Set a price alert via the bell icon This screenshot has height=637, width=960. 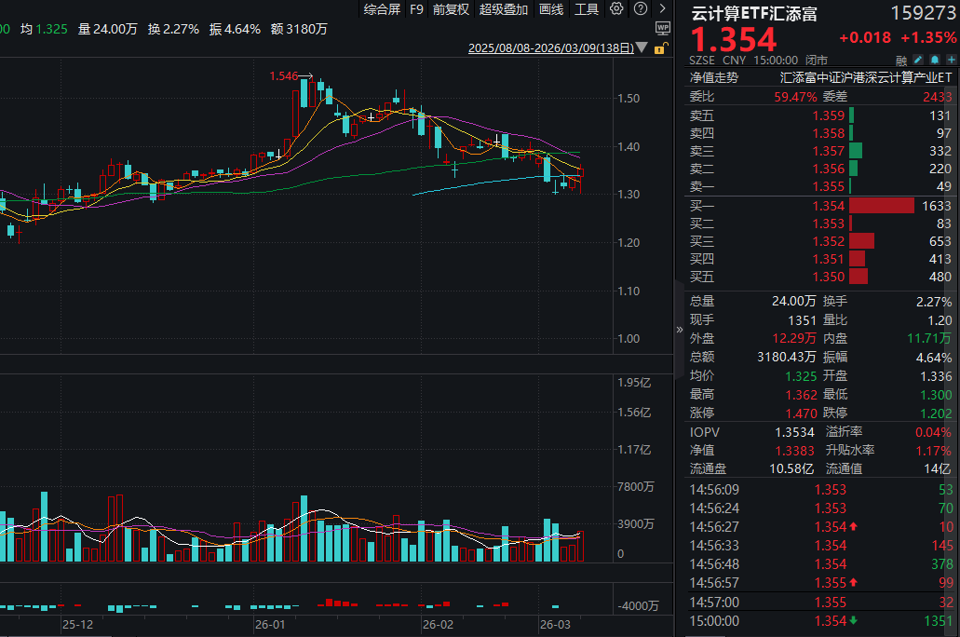coord(934,58)
